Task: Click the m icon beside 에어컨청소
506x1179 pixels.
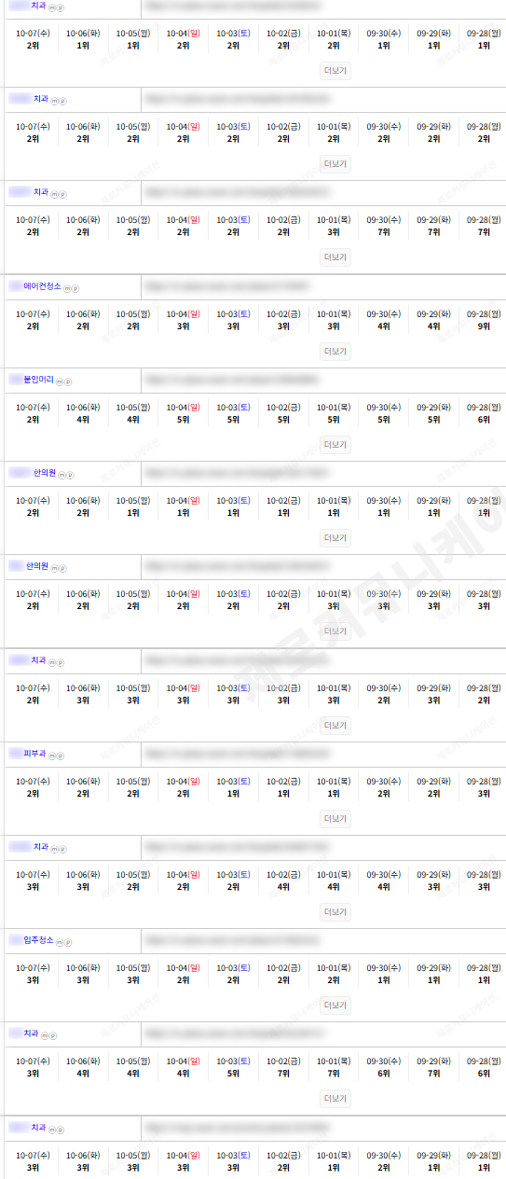Action: click(x=66, y=287)
